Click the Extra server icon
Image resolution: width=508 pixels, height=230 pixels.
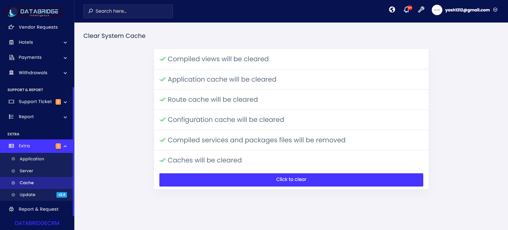11,146
